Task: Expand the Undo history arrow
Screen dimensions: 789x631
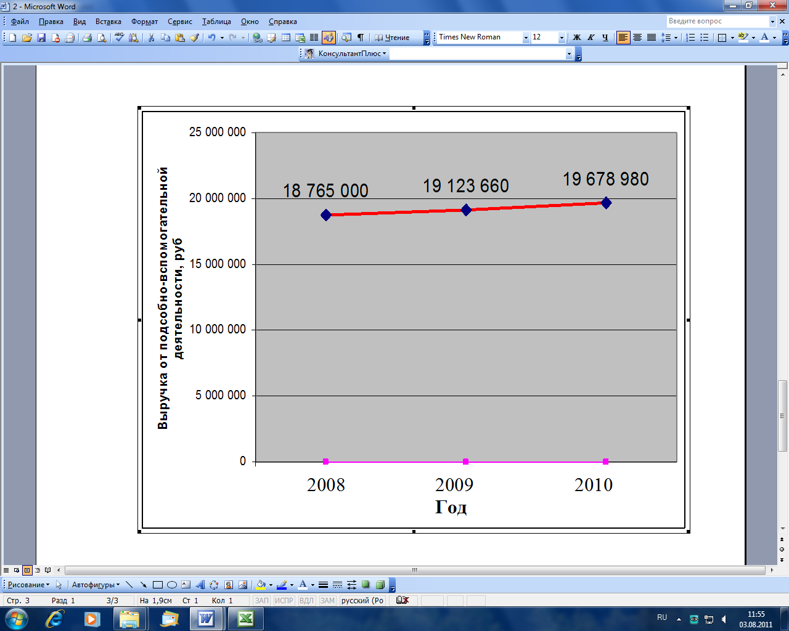Action: (x=222, y=38)
